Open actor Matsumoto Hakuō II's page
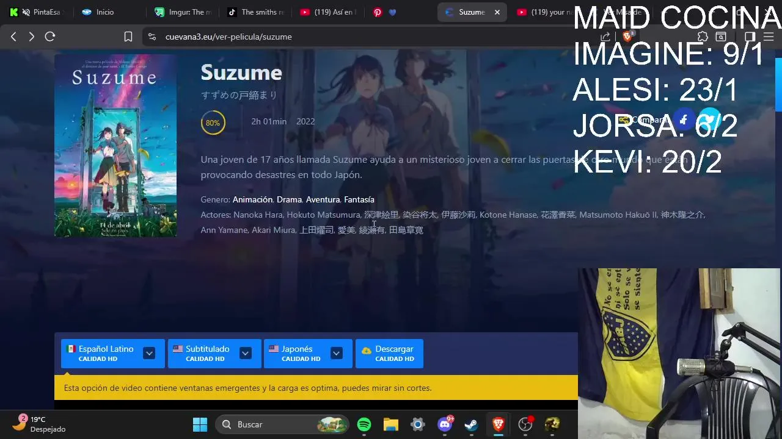 click(x=618, y=215)
